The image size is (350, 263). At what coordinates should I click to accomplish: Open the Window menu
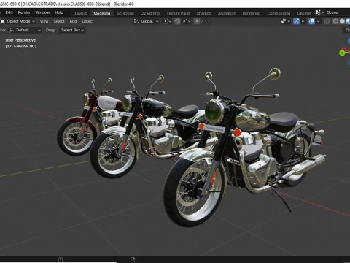click(x=42, y=12)
